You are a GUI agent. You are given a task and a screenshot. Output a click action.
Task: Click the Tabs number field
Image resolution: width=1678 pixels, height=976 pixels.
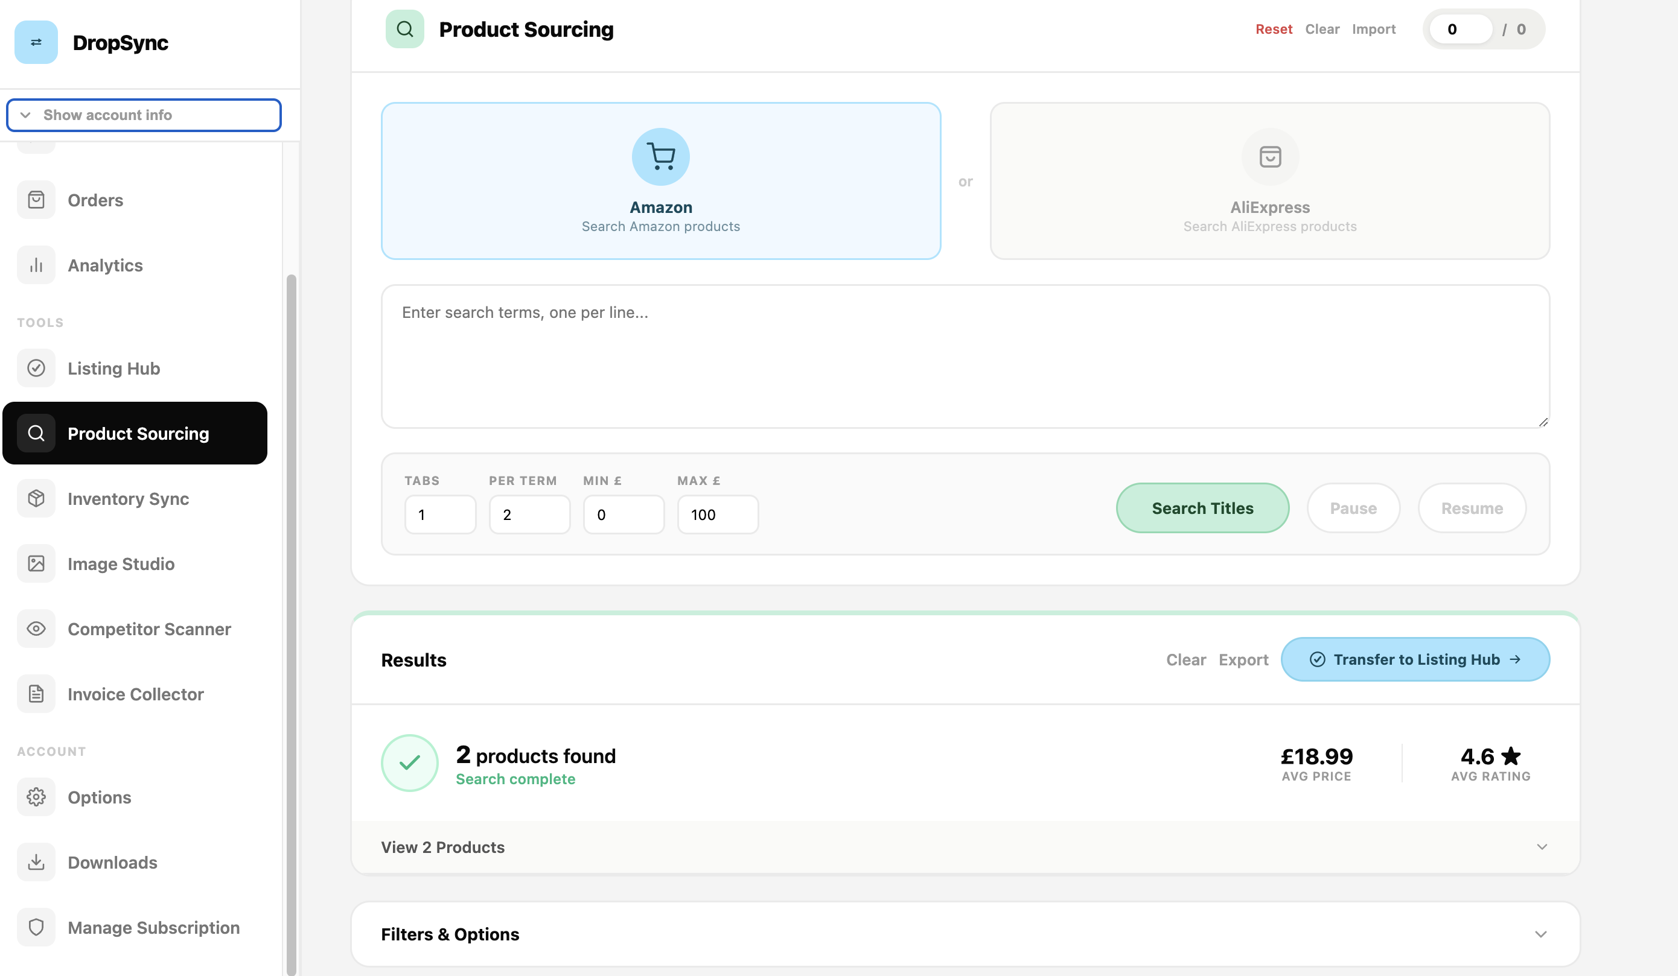[440, 515]
